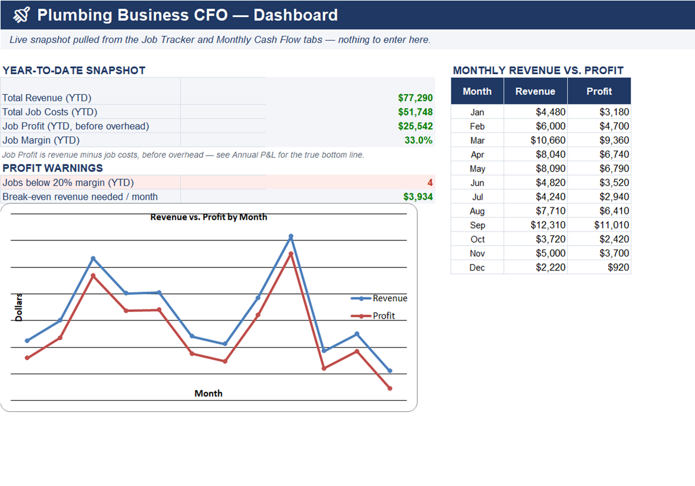Select the $3,934 break-even value

[418, 197]
